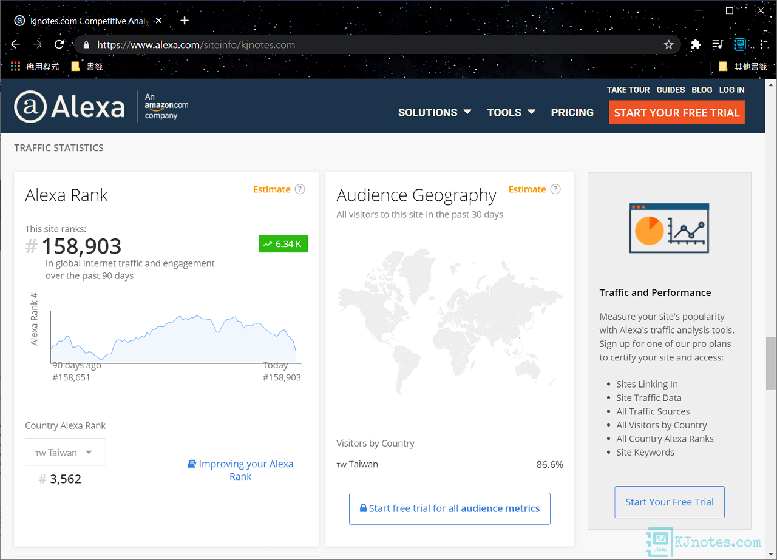Click the Alexa Rank trend chart

tap(175, 339)
